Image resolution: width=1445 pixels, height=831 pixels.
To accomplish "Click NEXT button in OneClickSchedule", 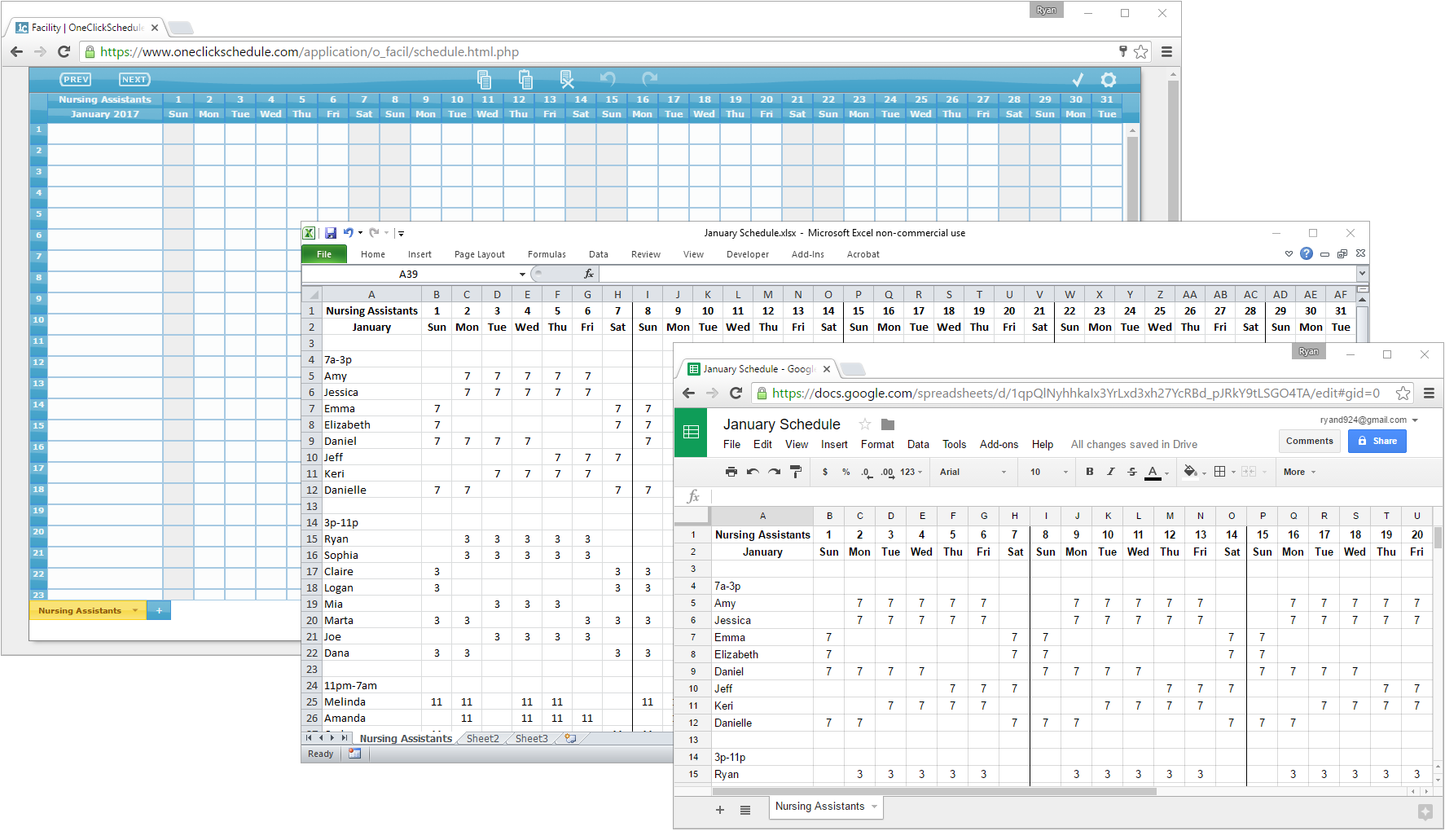I will [134, 79].
